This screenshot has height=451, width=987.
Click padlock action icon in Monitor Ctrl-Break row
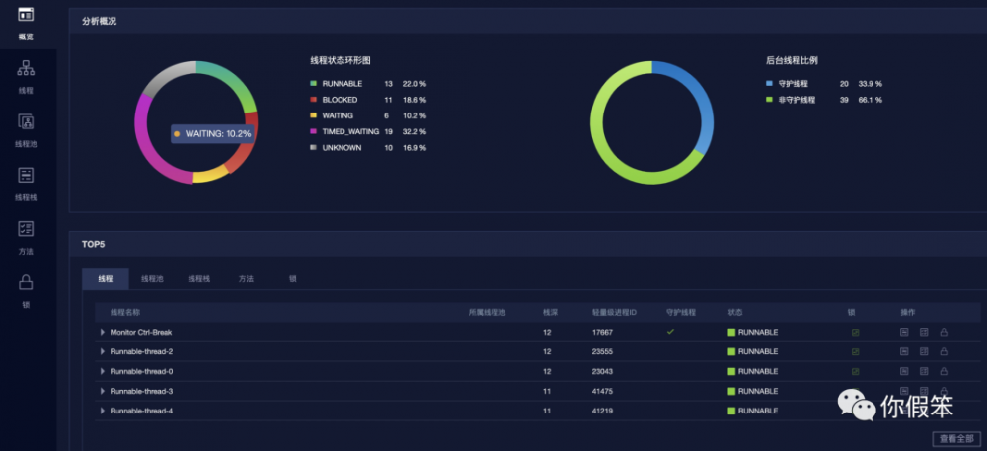tap(944, 332)
